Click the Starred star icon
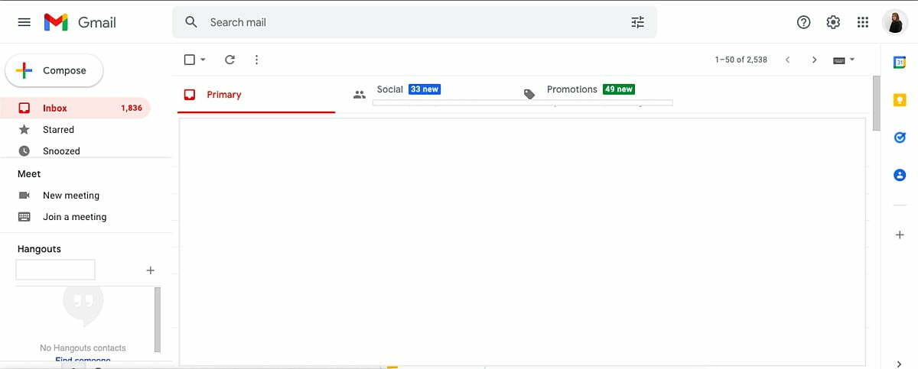Viewport: 918px width, 369px height. pyautogui.click(x=24, y=130)
